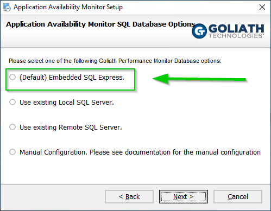Viewport: 271px width, 211px height.
Task: Enable the Manual Configuration radio circle
Action: point(12,152)
